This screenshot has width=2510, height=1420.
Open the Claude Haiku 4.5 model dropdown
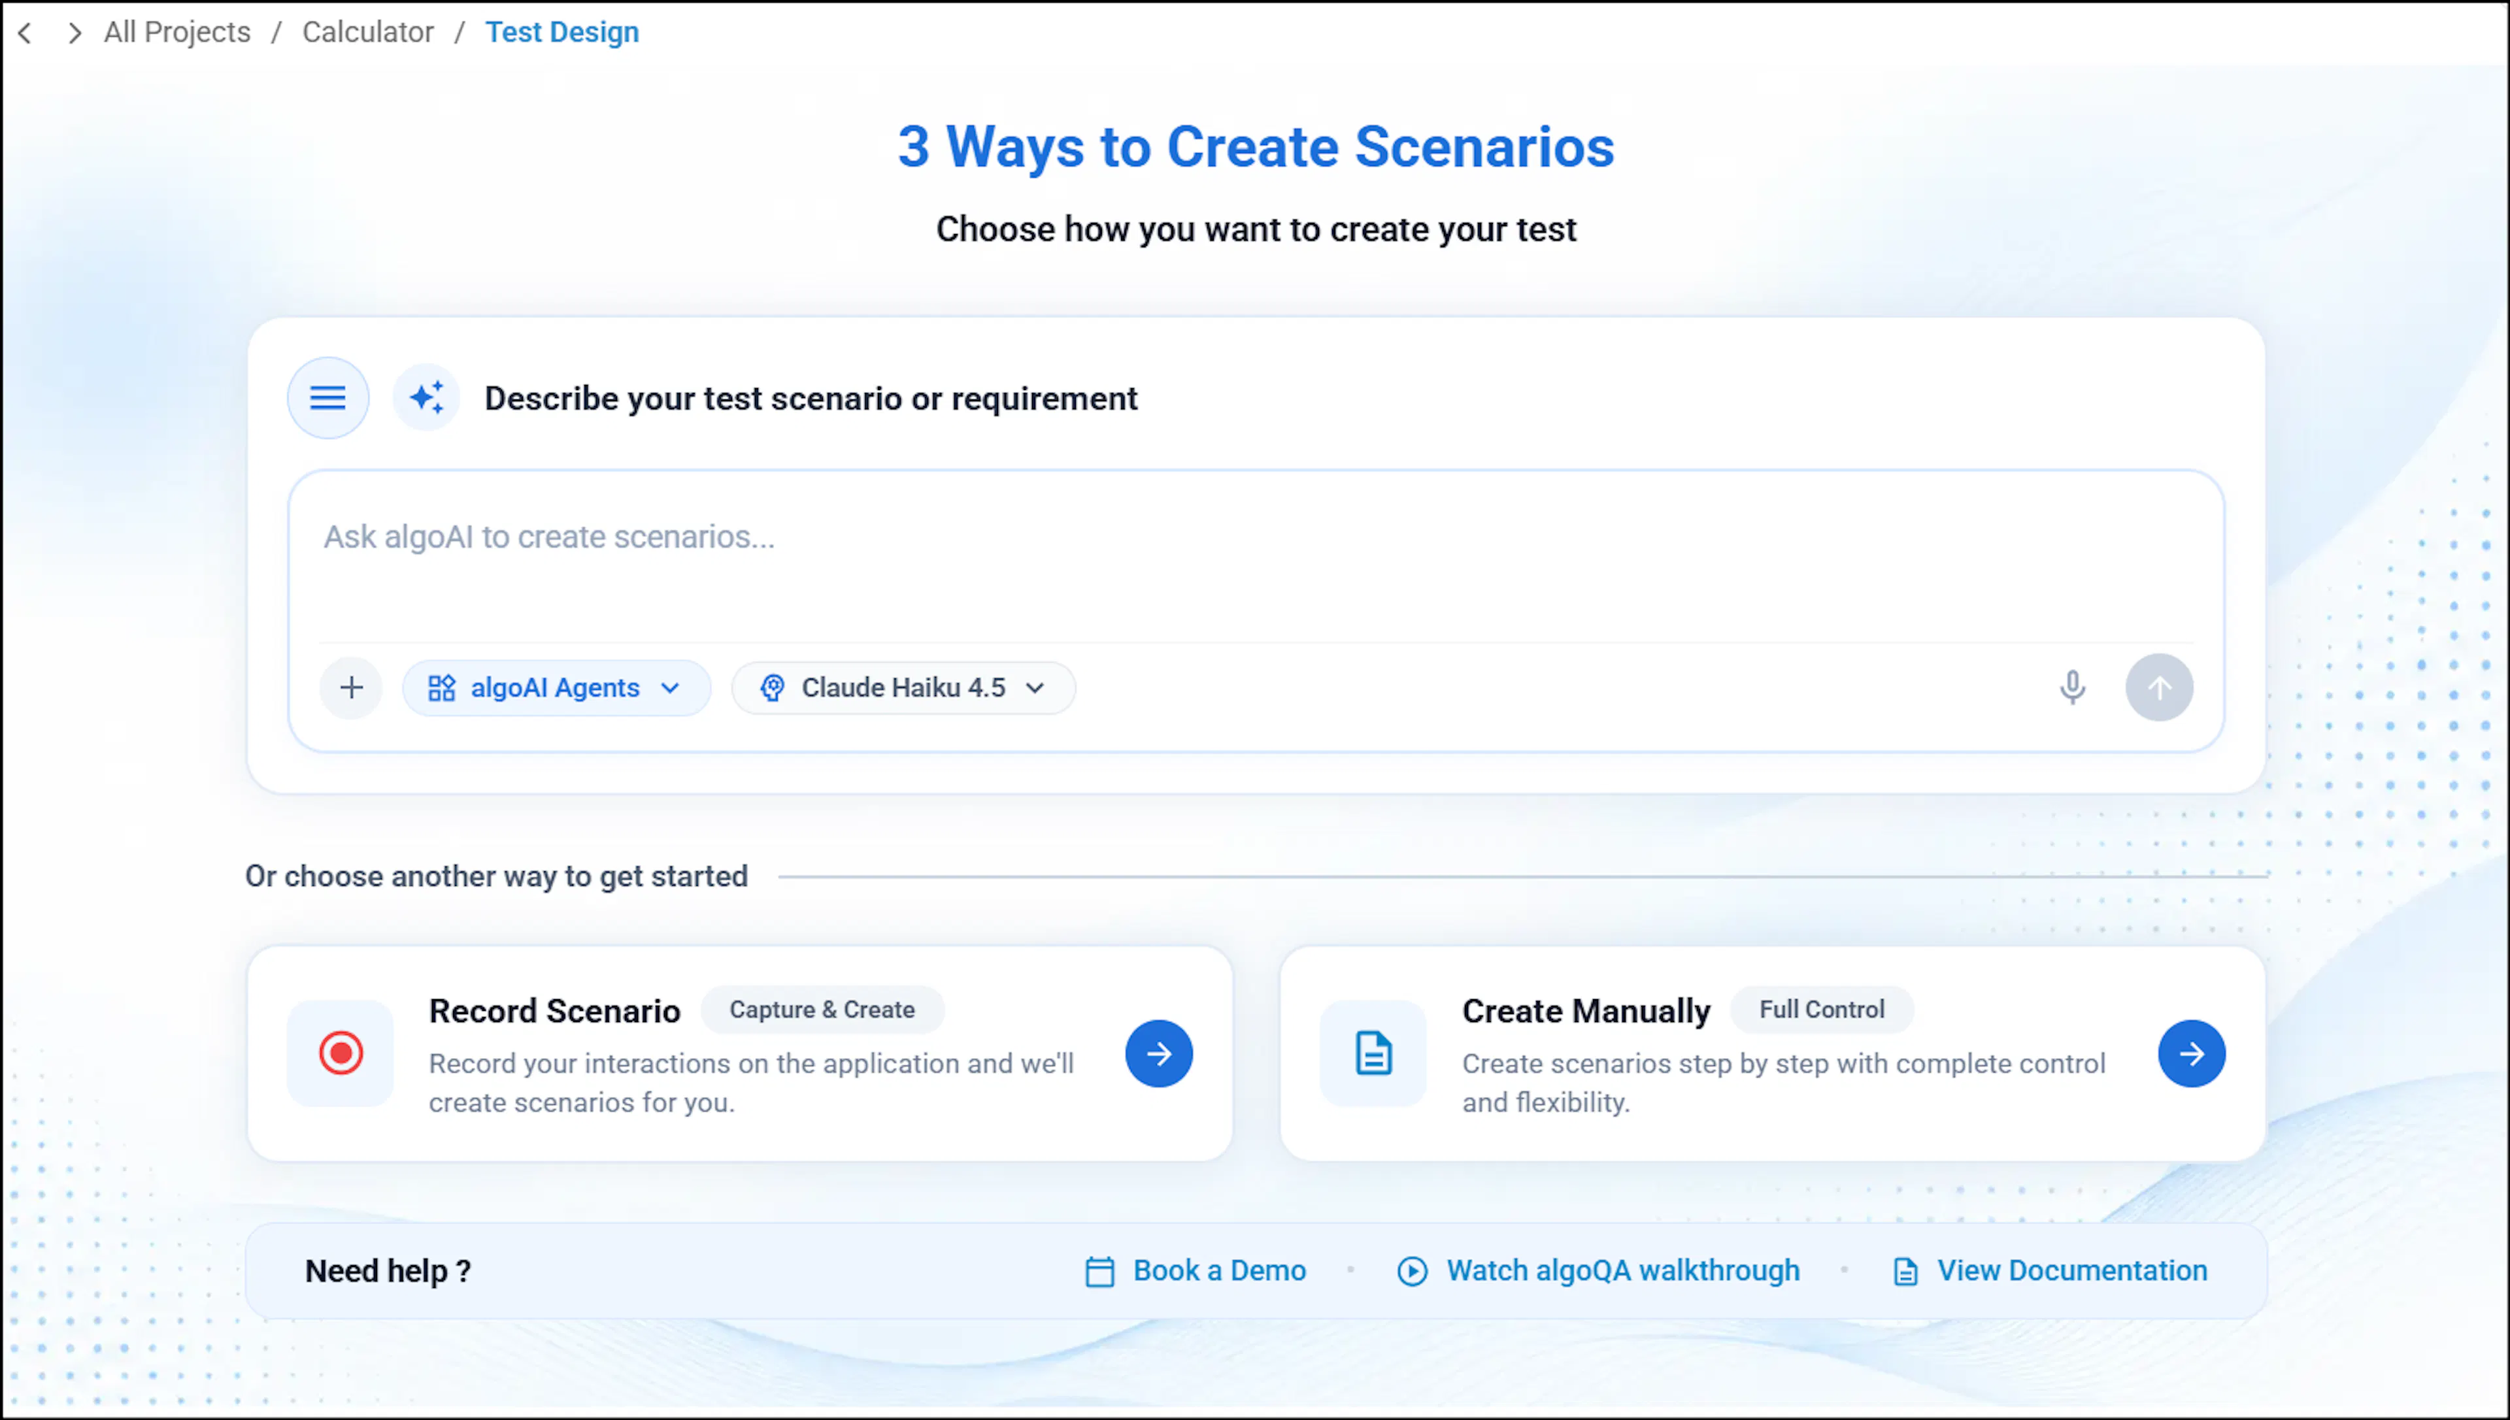[903, 687]
